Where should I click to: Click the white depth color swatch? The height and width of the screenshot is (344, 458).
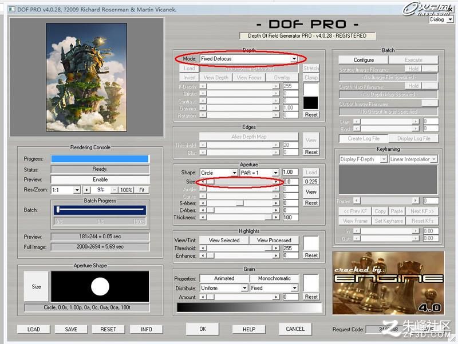coord(311,90)
